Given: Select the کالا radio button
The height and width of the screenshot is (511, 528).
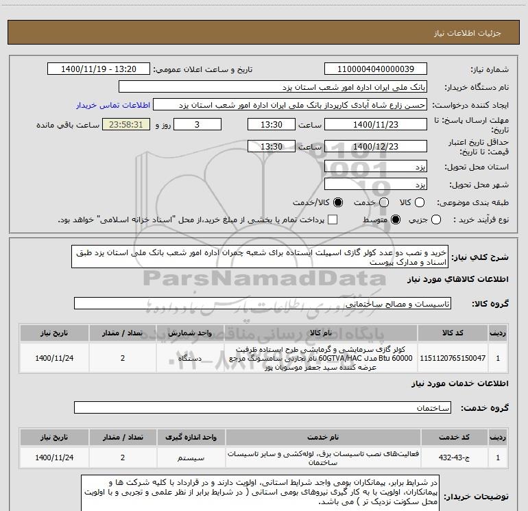Looking at the screenshot, I should (x=420, y=202).
